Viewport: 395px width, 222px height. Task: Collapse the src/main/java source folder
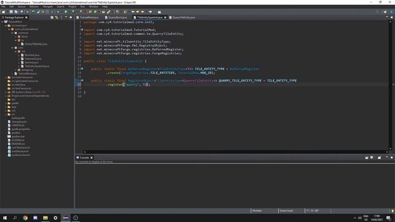click(x=6, y=25)
